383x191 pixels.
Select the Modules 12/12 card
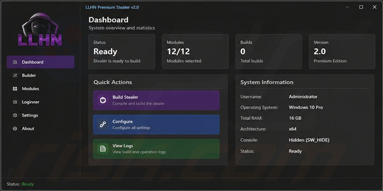pos(195,52)
